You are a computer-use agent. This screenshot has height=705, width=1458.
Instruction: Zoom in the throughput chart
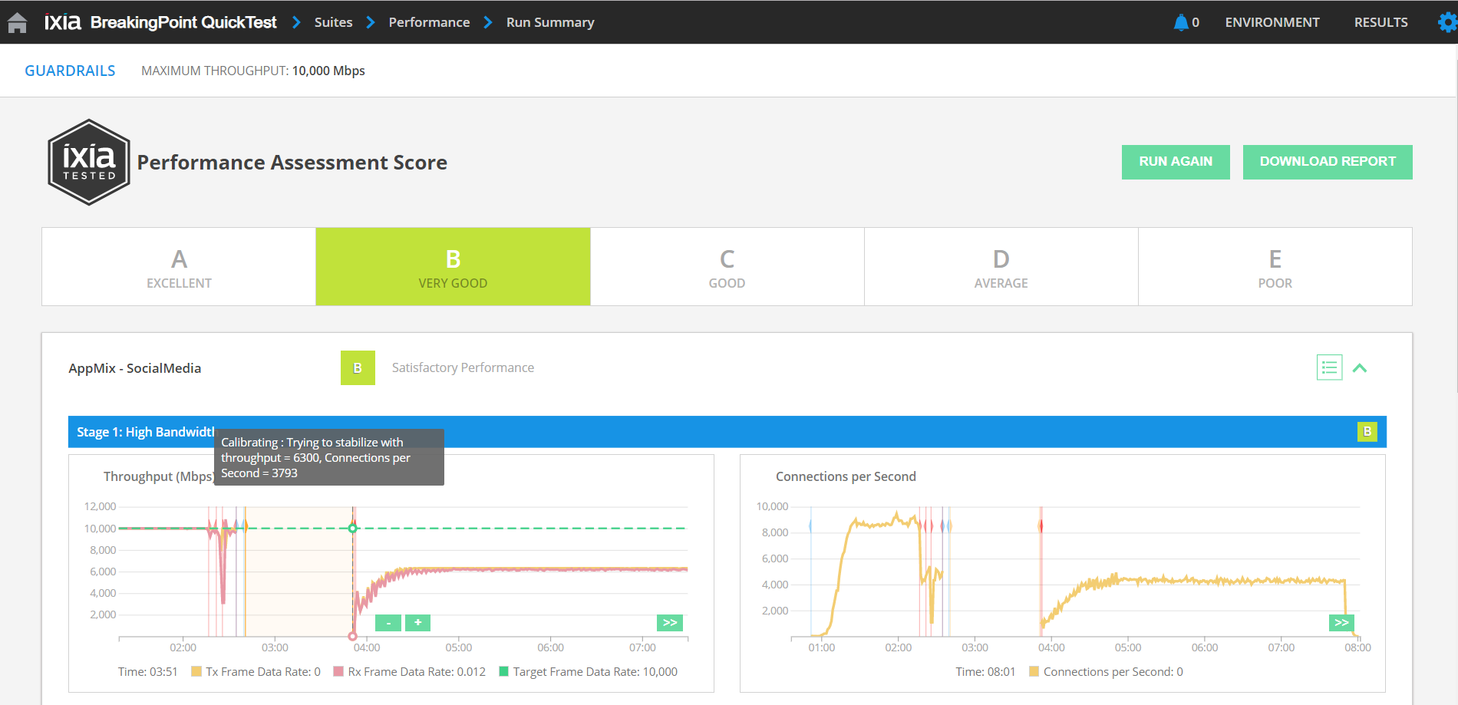[417, 623]
